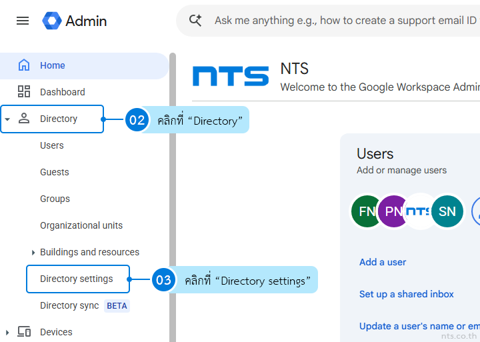This screenshot has height=342, width=480.
Task: Click the NTS organization name heading
Action: pos(294,69)
